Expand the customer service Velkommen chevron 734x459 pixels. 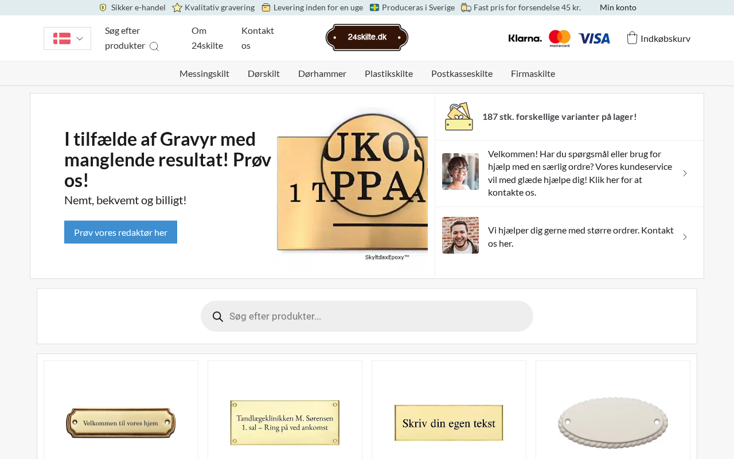coord(685,173)
